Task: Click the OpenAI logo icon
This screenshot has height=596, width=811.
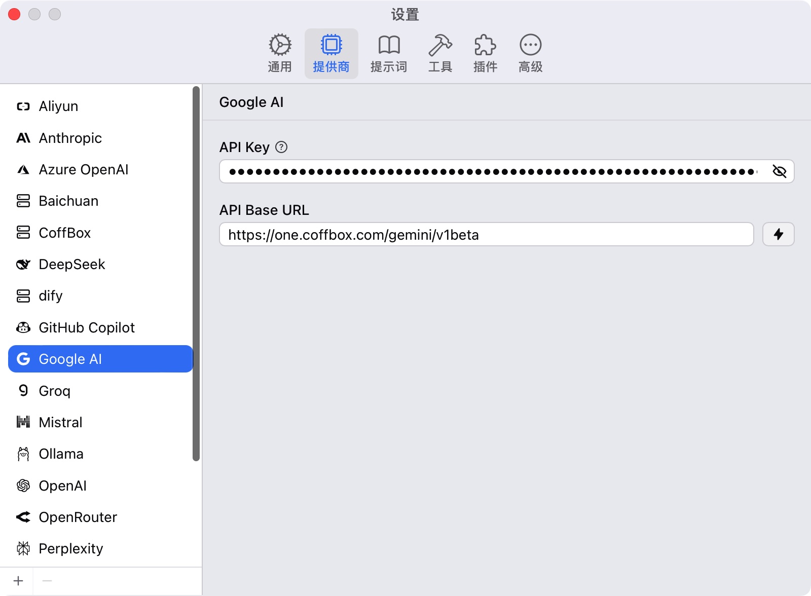Action: point(23,486)
